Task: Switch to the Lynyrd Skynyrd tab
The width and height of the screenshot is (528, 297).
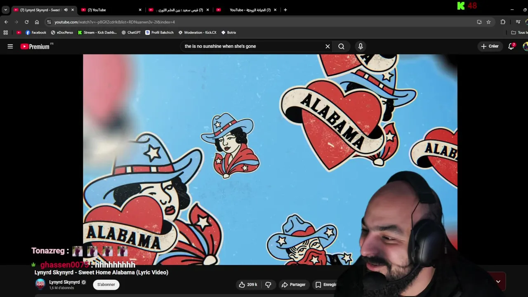Action: coord(40,10)
